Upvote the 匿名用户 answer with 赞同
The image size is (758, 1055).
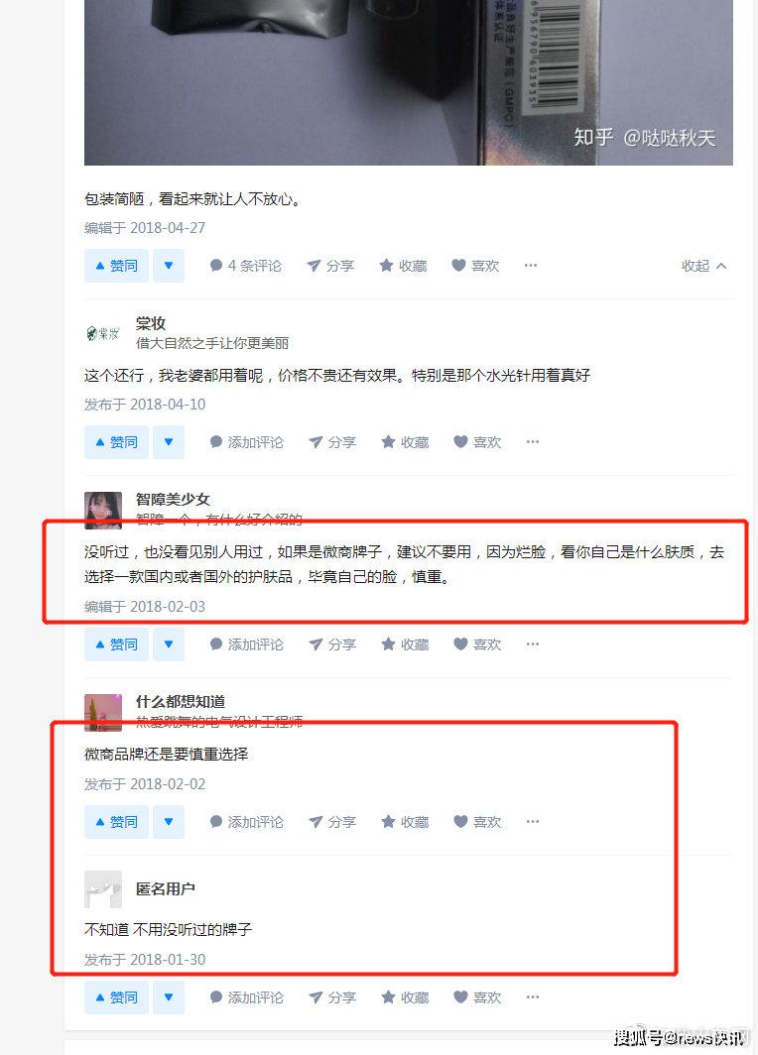coord(116,997)
